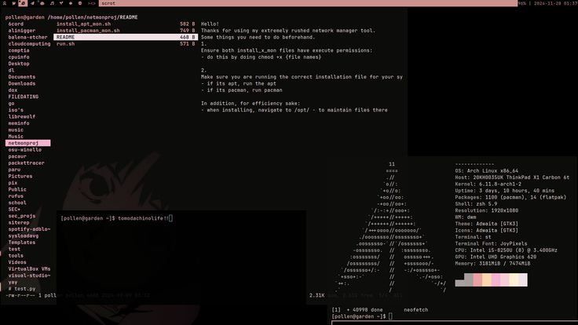Image resolution: width=578 pixels, height=325 pixels.
Task: Switch to the Telegram paper-plane tag
Action: [x=32, y=3]
